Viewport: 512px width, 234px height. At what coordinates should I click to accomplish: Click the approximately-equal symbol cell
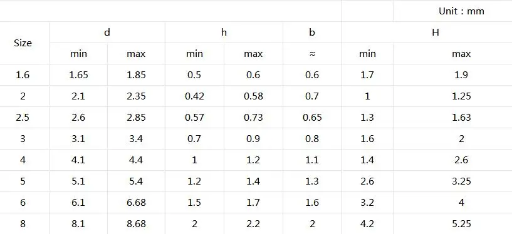pos(312,54)
